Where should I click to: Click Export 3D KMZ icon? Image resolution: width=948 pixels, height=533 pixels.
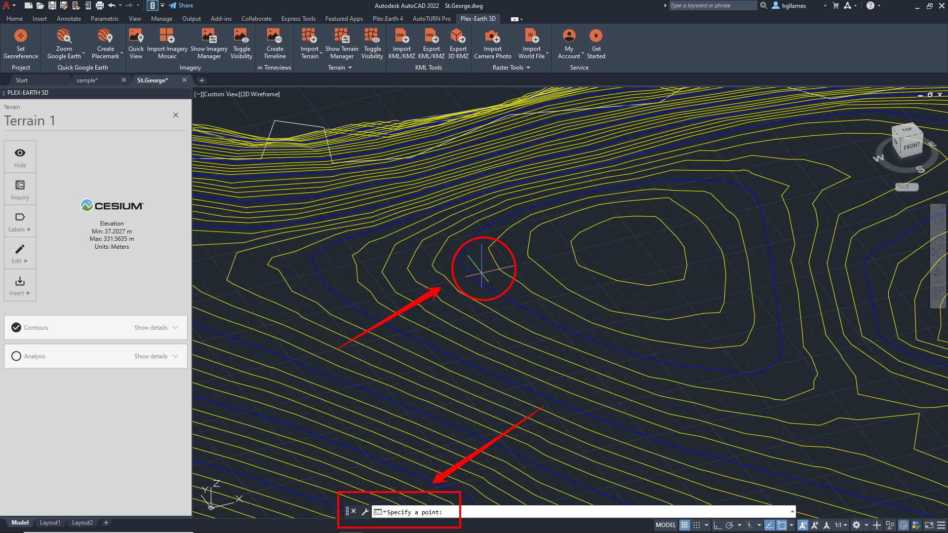tap(458, 36)
